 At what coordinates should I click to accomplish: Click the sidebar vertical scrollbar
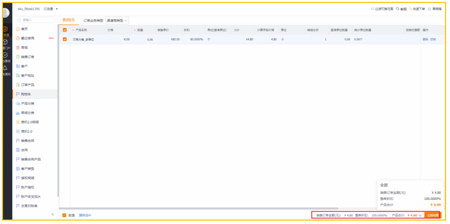tap(58, 111)
